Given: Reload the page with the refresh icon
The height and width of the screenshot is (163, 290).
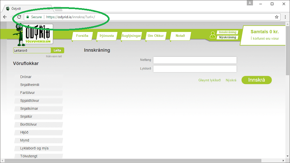Looking at the screenshot, I should point(19,17).
